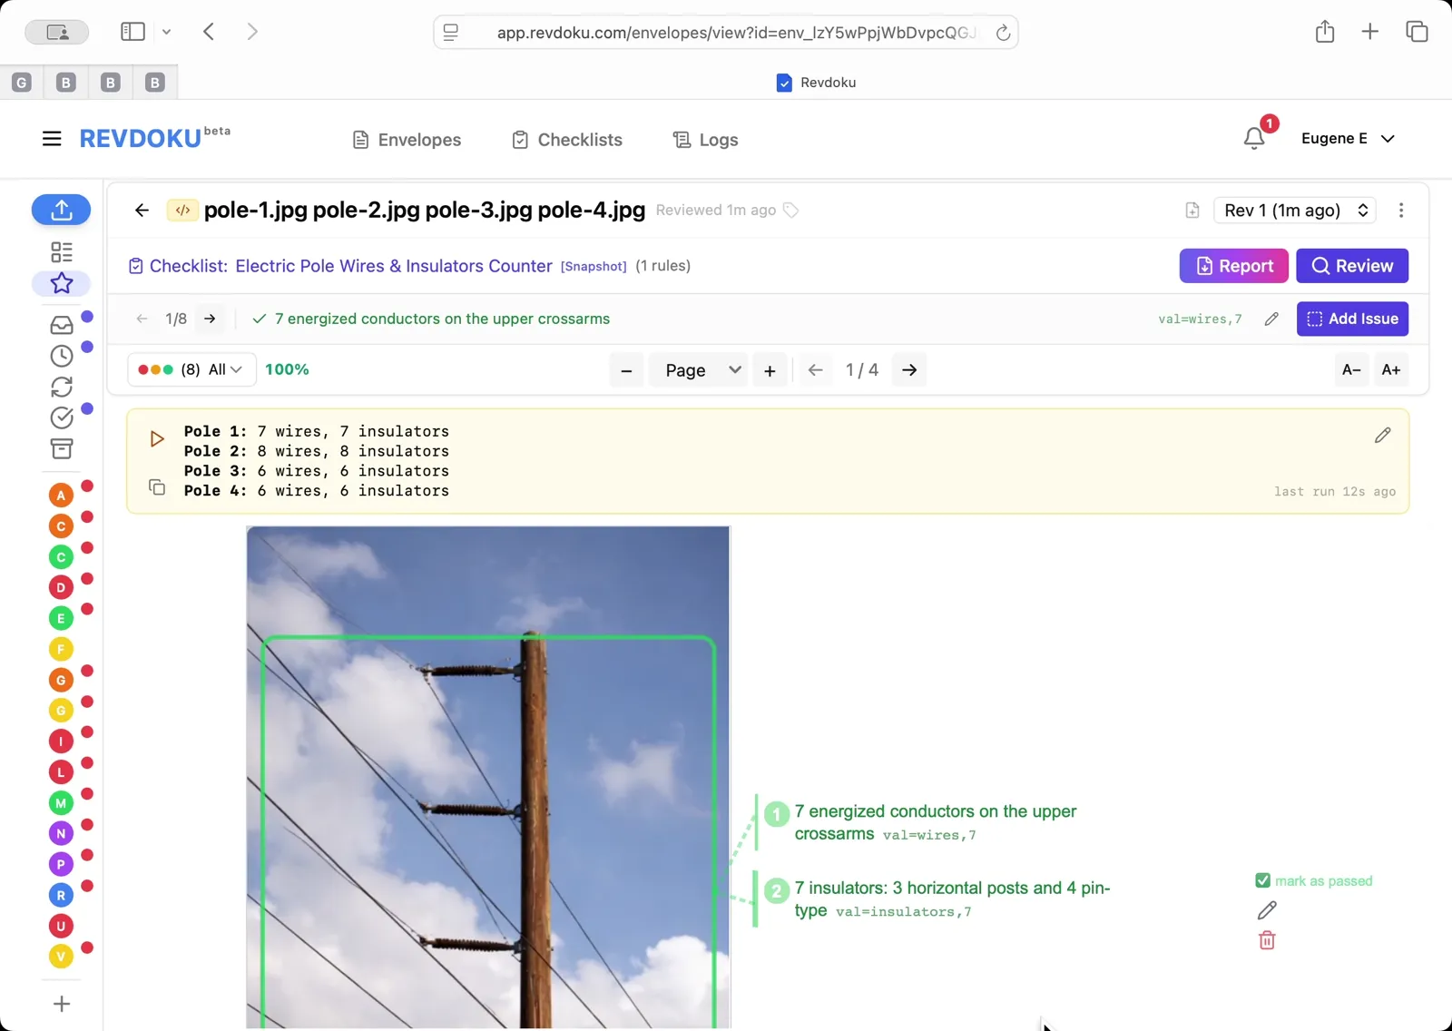
Task: Open the check-circle approvals icon in sidebar
Action: tap(61, 417)
